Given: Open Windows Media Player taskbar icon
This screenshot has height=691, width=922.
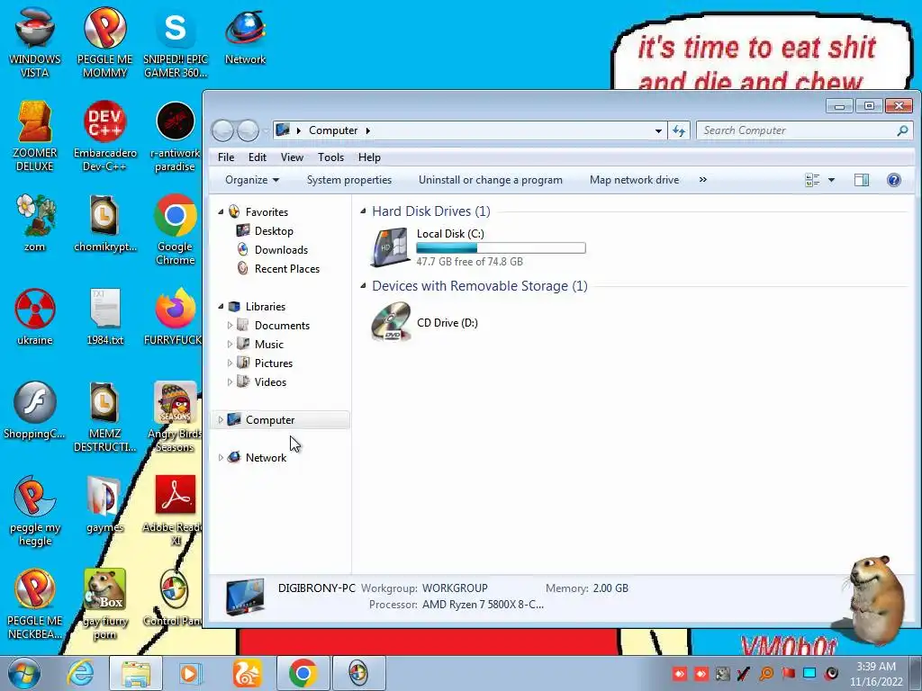Looking at the screenshot, I should (189, 673).
